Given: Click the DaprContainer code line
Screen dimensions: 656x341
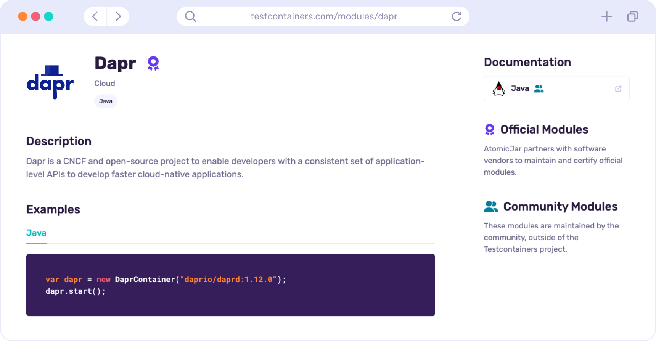Looking at the screenshot, I should point(166,280).
